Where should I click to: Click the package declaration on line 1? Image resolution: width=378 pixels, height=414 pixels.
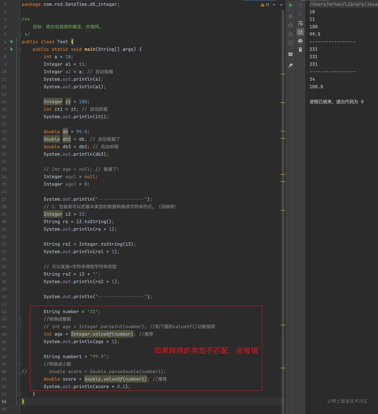click(x=70, y=4)
